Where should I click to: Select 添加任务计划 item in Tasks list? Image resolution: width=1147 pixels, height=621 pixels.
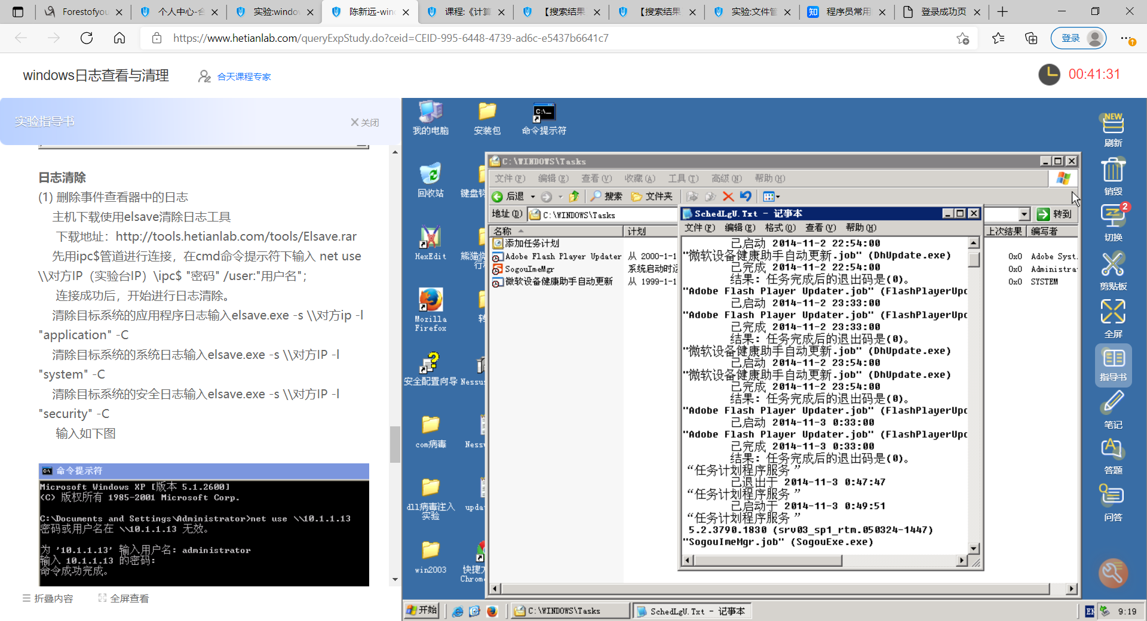(526, 244)
